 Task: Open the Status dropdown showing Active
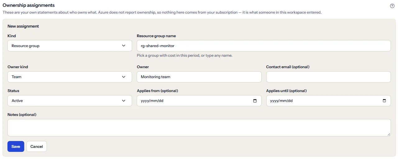(x=70, y=101)
